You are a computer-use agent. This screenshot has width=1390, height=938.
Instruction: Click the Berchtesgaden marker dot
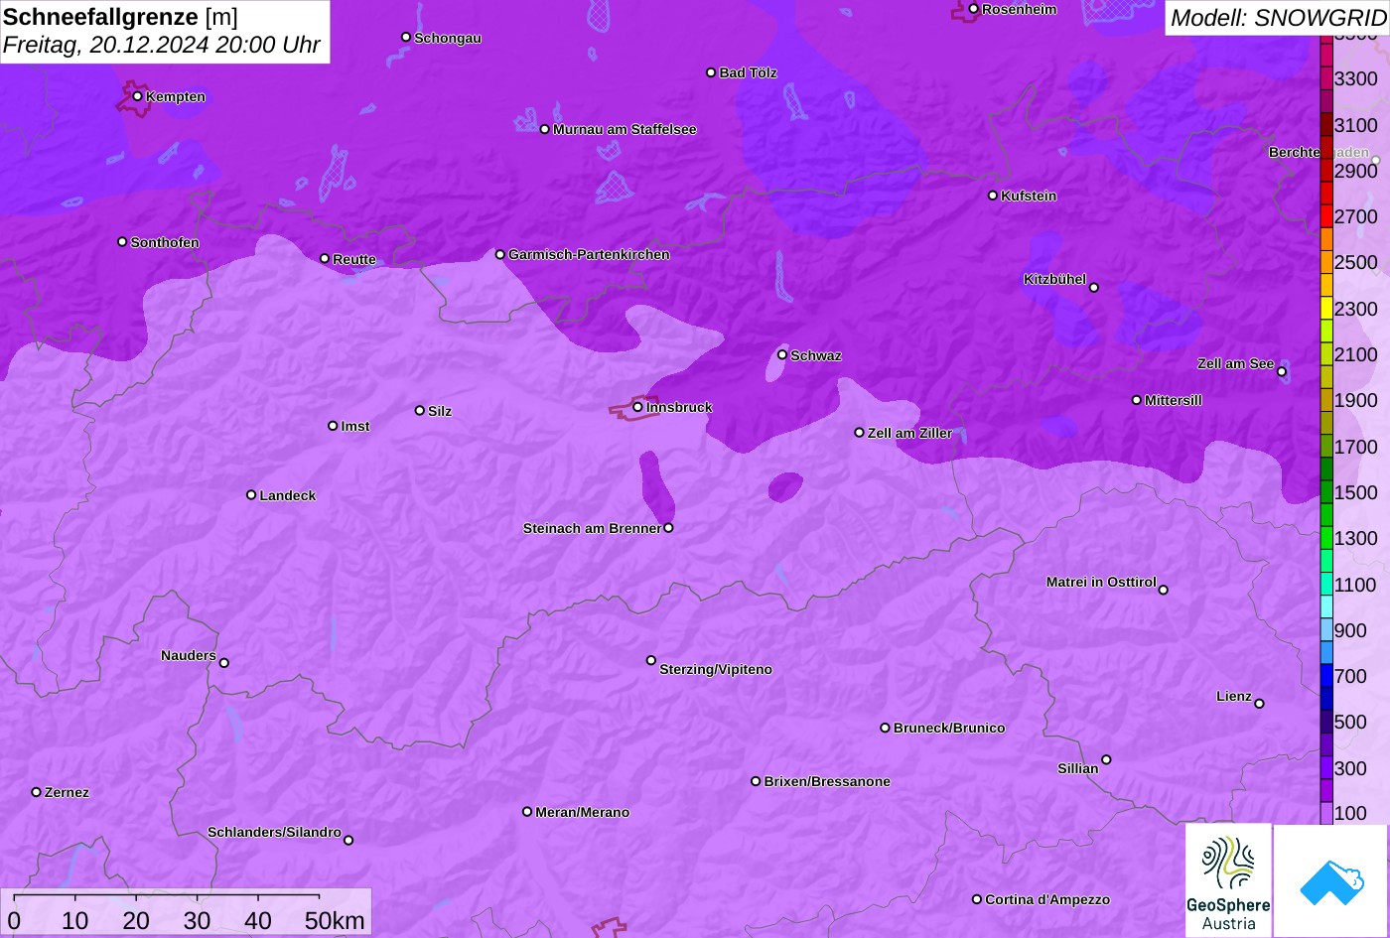click(1376, 160)
